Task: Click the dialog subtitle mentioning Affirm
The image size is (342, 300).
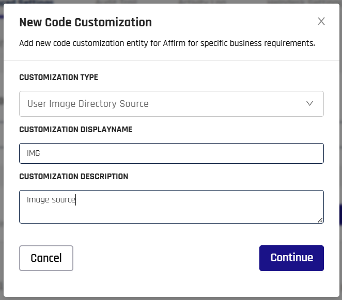Action: click(167, 43)
